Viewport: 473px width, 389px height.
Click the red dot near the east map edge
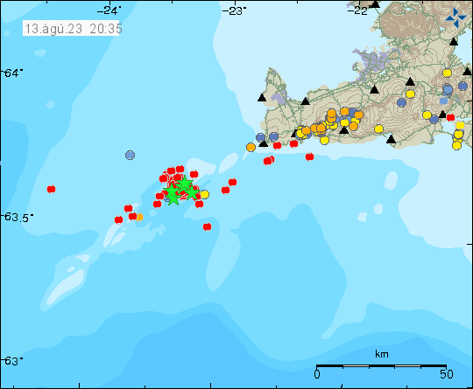click(x=451, y=117)
